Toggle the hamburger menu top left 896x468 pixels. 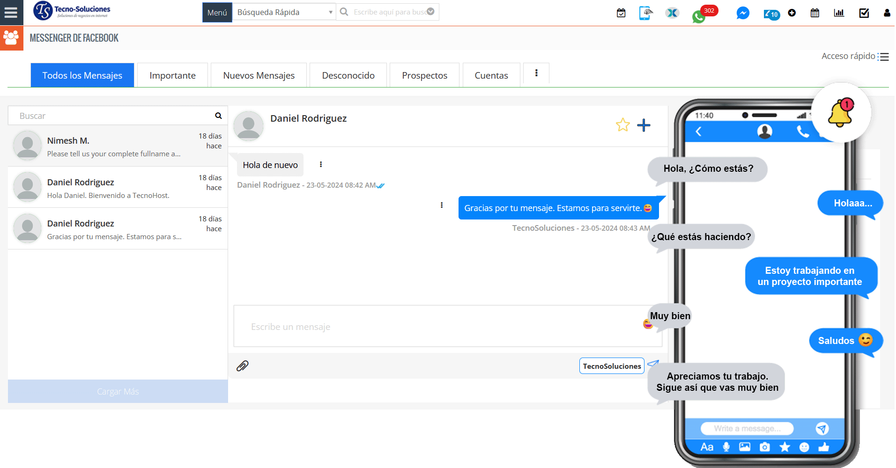[x=11, y=12]
